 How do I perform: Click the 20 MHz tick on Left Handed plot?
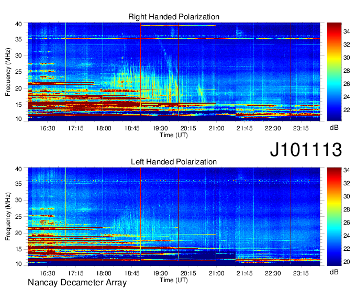coord(18,233)
